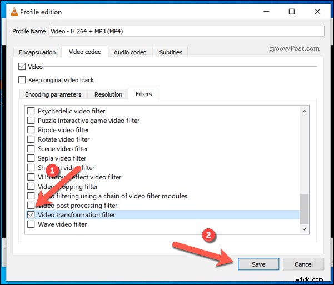Go to the Subtitles tab

pos(171,52)
